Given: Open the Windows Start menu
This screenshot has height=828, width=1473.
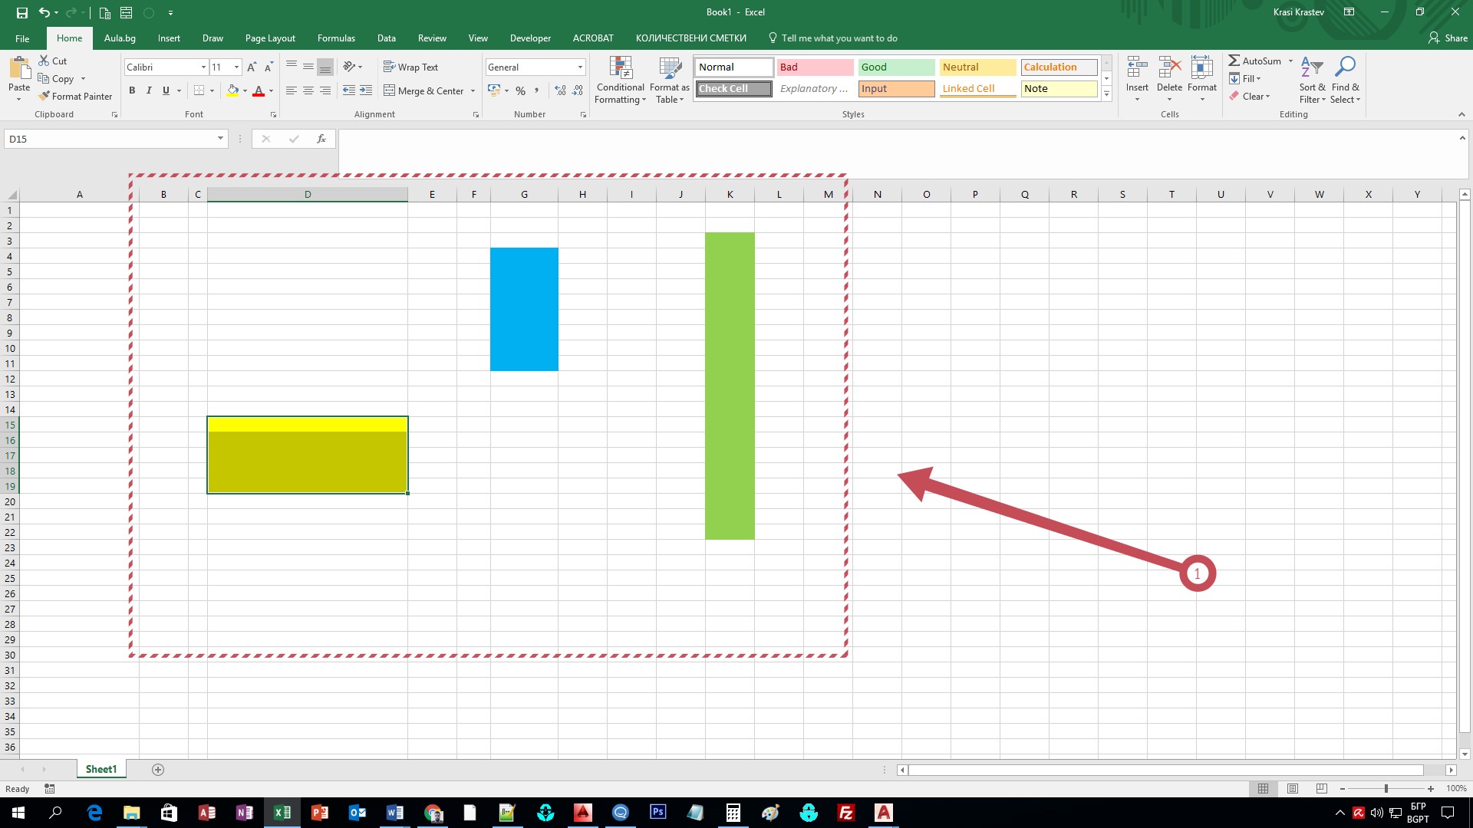Looking at the screenshot, I should coord(18,813).
